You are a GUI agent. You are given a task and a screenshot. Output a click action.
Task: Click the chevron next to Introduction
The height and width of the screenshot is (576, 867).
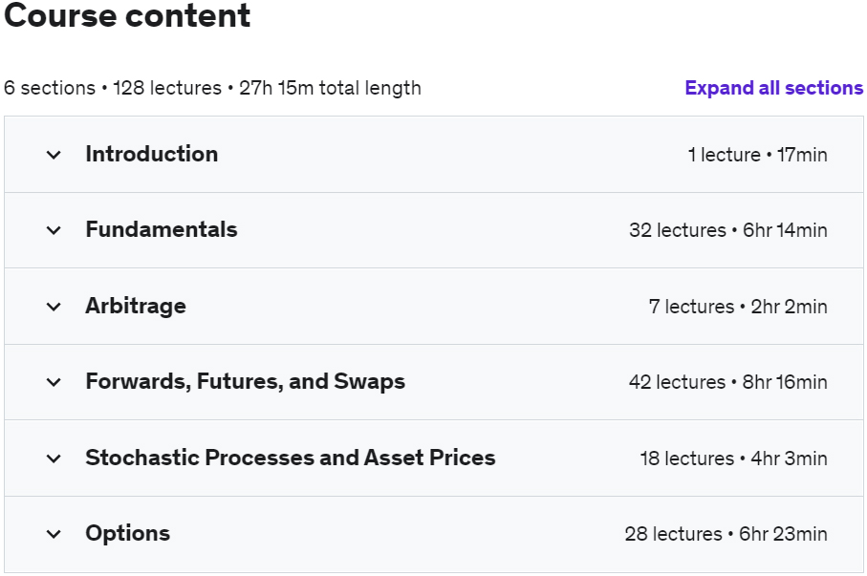pos(54,155)
